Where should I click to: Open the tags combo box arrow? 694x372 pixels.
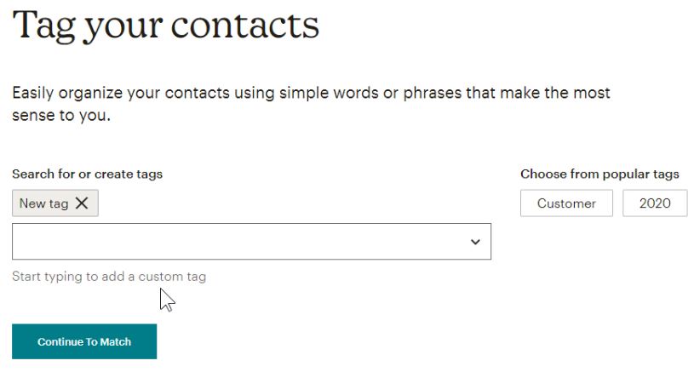tap(475, 242)
